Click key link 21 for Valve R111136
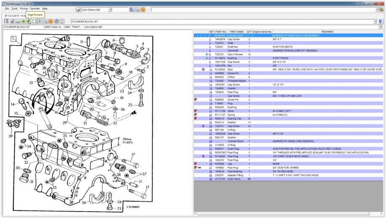This screenshot has width=386, height=218. (x=210, y=111)
